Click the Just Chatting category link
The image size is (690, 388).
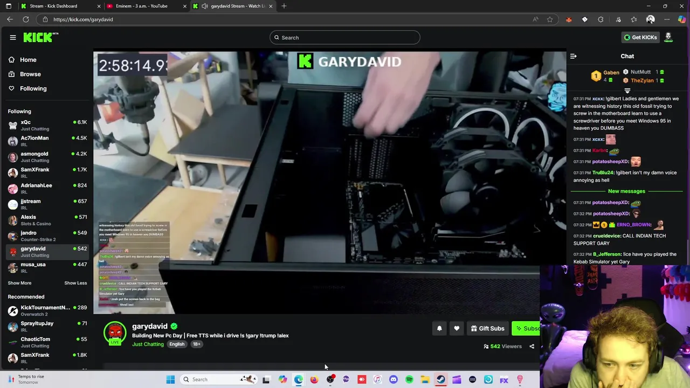148,344
